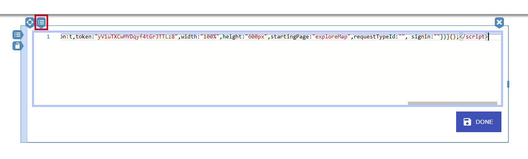Viewport: 528px width, 159px height.
Task: Click the width value "100%" in code
Action: pyautogui.click(x=210, y=37)
